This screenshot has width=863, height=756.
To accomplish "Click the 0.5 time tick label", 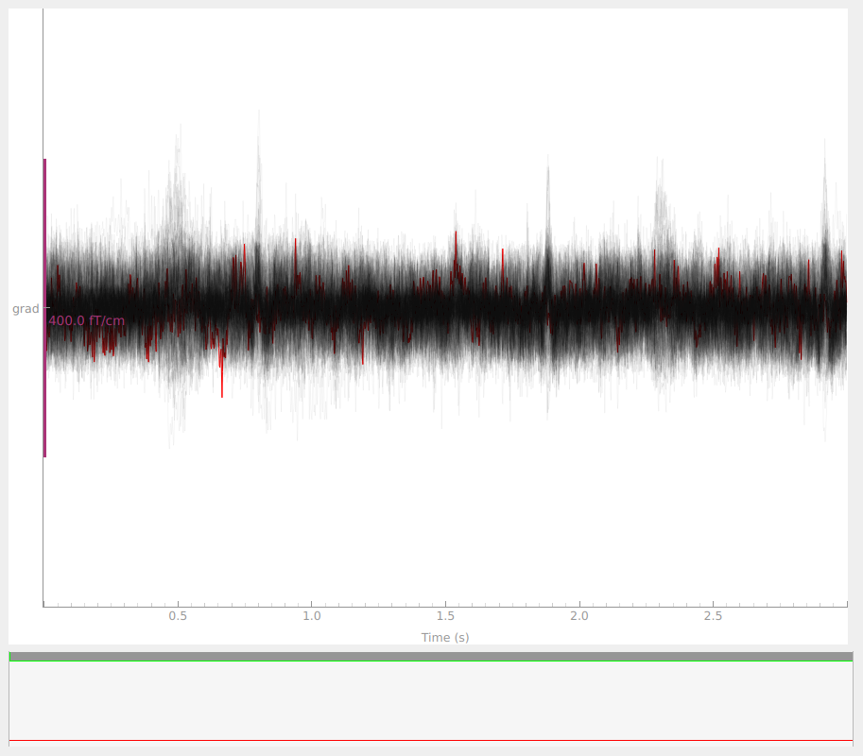I will click(178, 616).
